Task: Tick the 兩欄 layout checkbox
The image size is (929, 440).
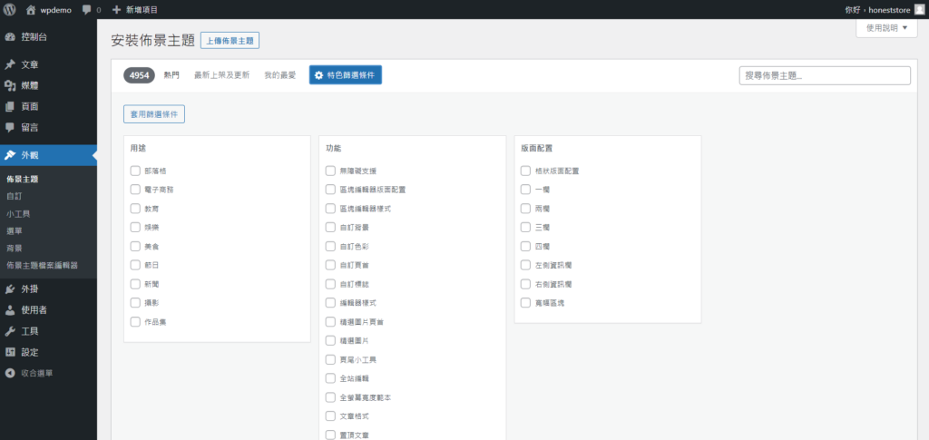Action: pos(526,208)
